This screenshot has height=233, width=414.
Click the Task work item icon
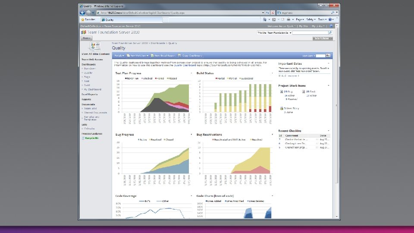(304, 91)
